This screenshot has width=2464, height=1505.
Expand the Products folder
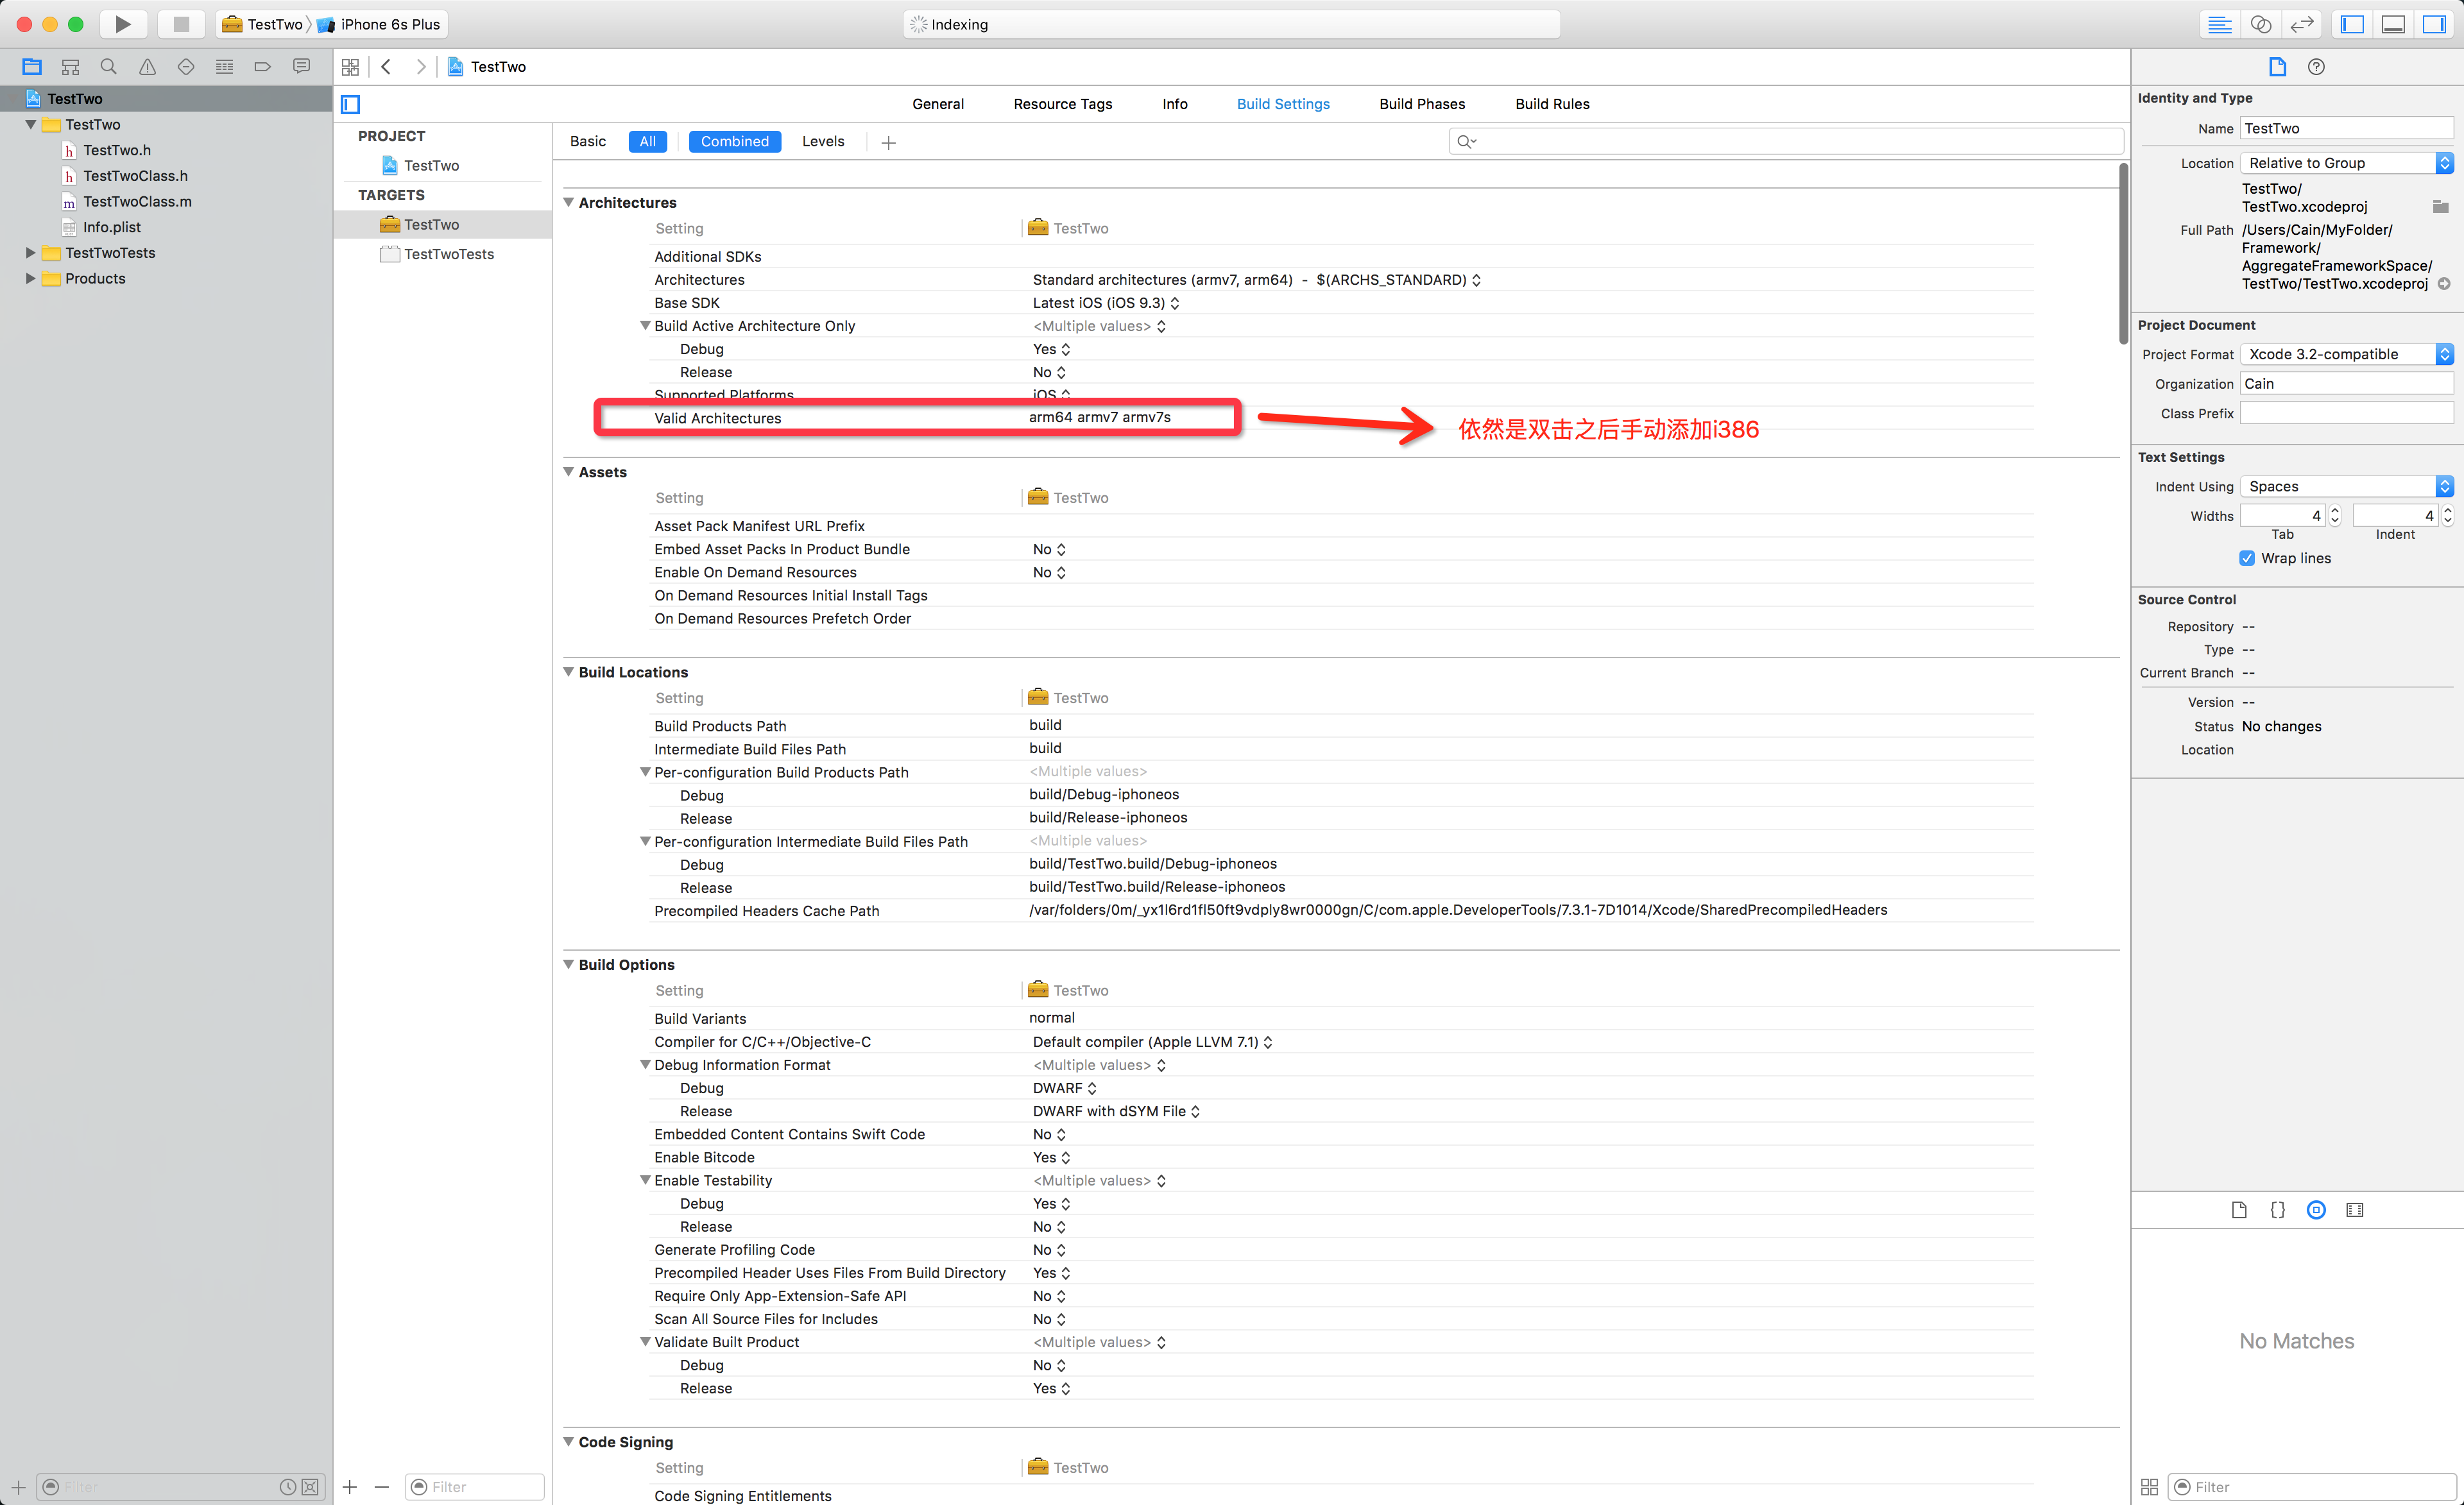(31, 278)
